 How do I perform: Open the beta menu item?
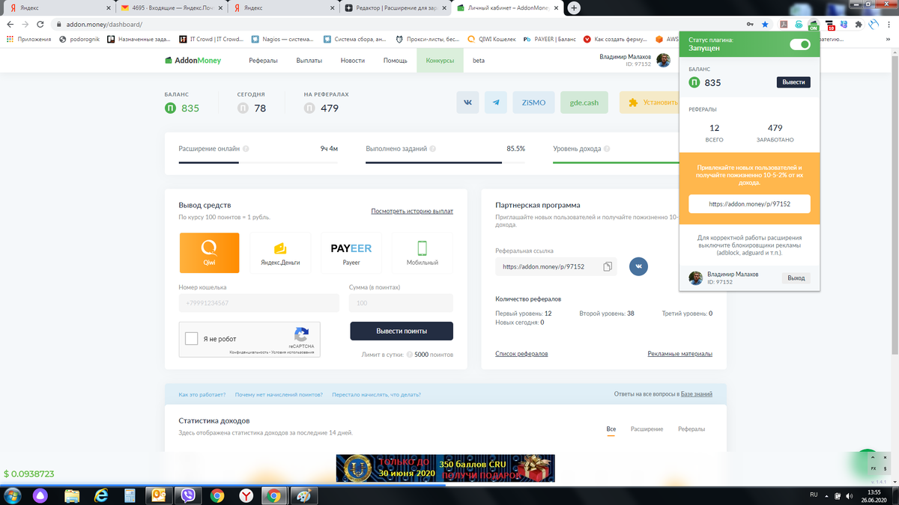click(479, 61)
